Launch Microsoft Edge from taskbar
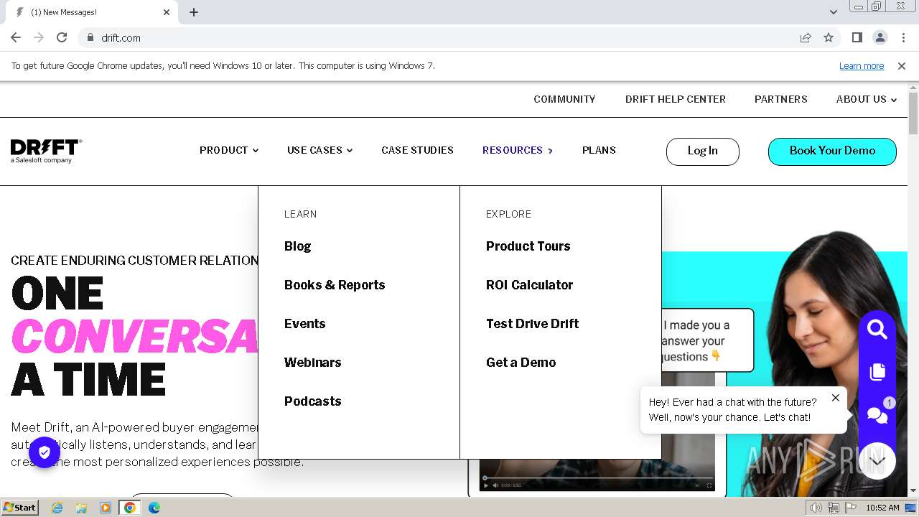The height and width of the screenshot is (517, 919). pos(154,508)
